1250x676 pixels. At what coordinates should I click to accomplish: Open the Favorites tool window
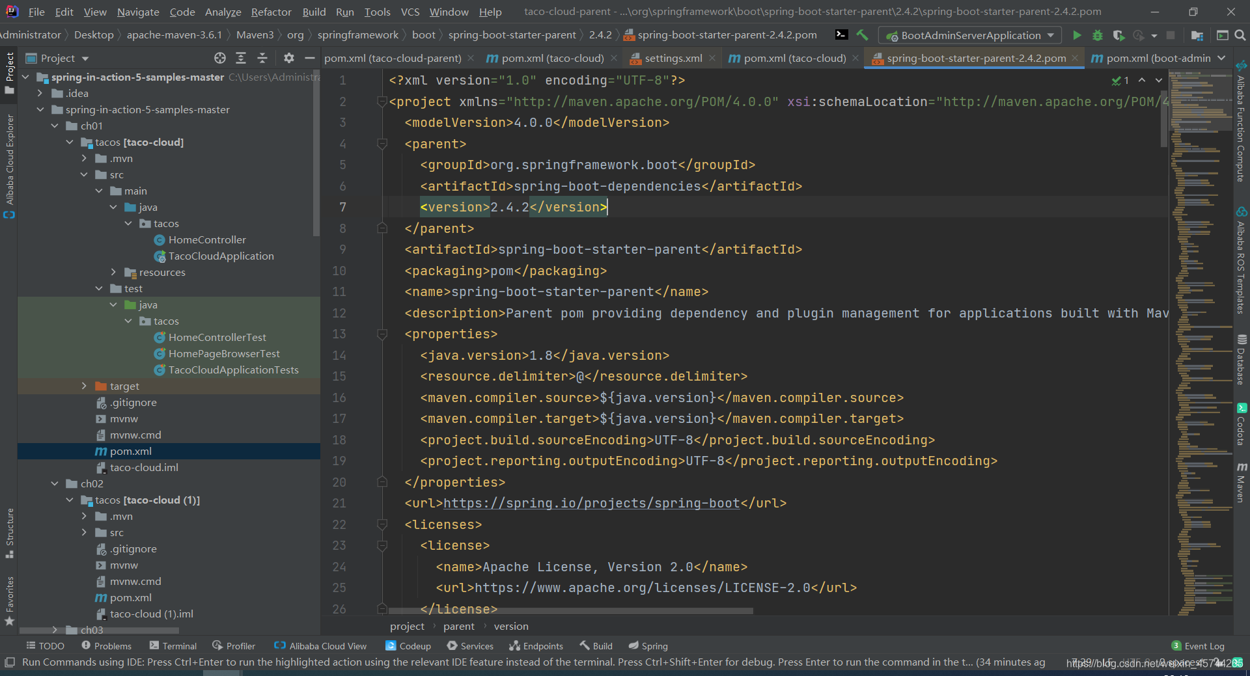coord(9,601)
